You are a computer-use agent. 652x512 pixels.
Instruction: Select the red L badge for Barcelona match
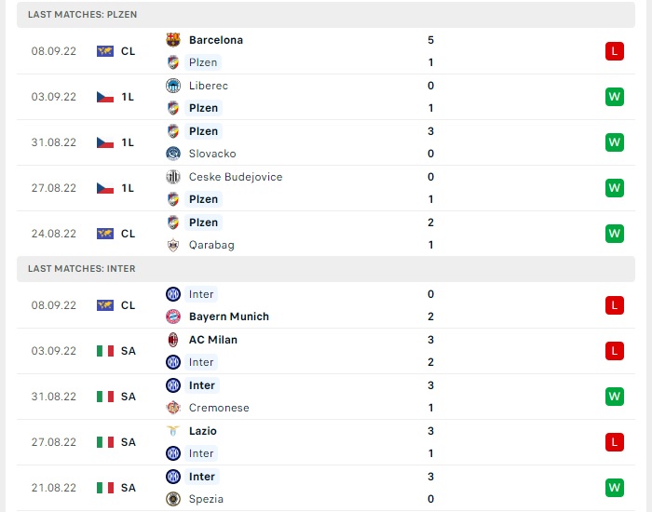[615, 51]
